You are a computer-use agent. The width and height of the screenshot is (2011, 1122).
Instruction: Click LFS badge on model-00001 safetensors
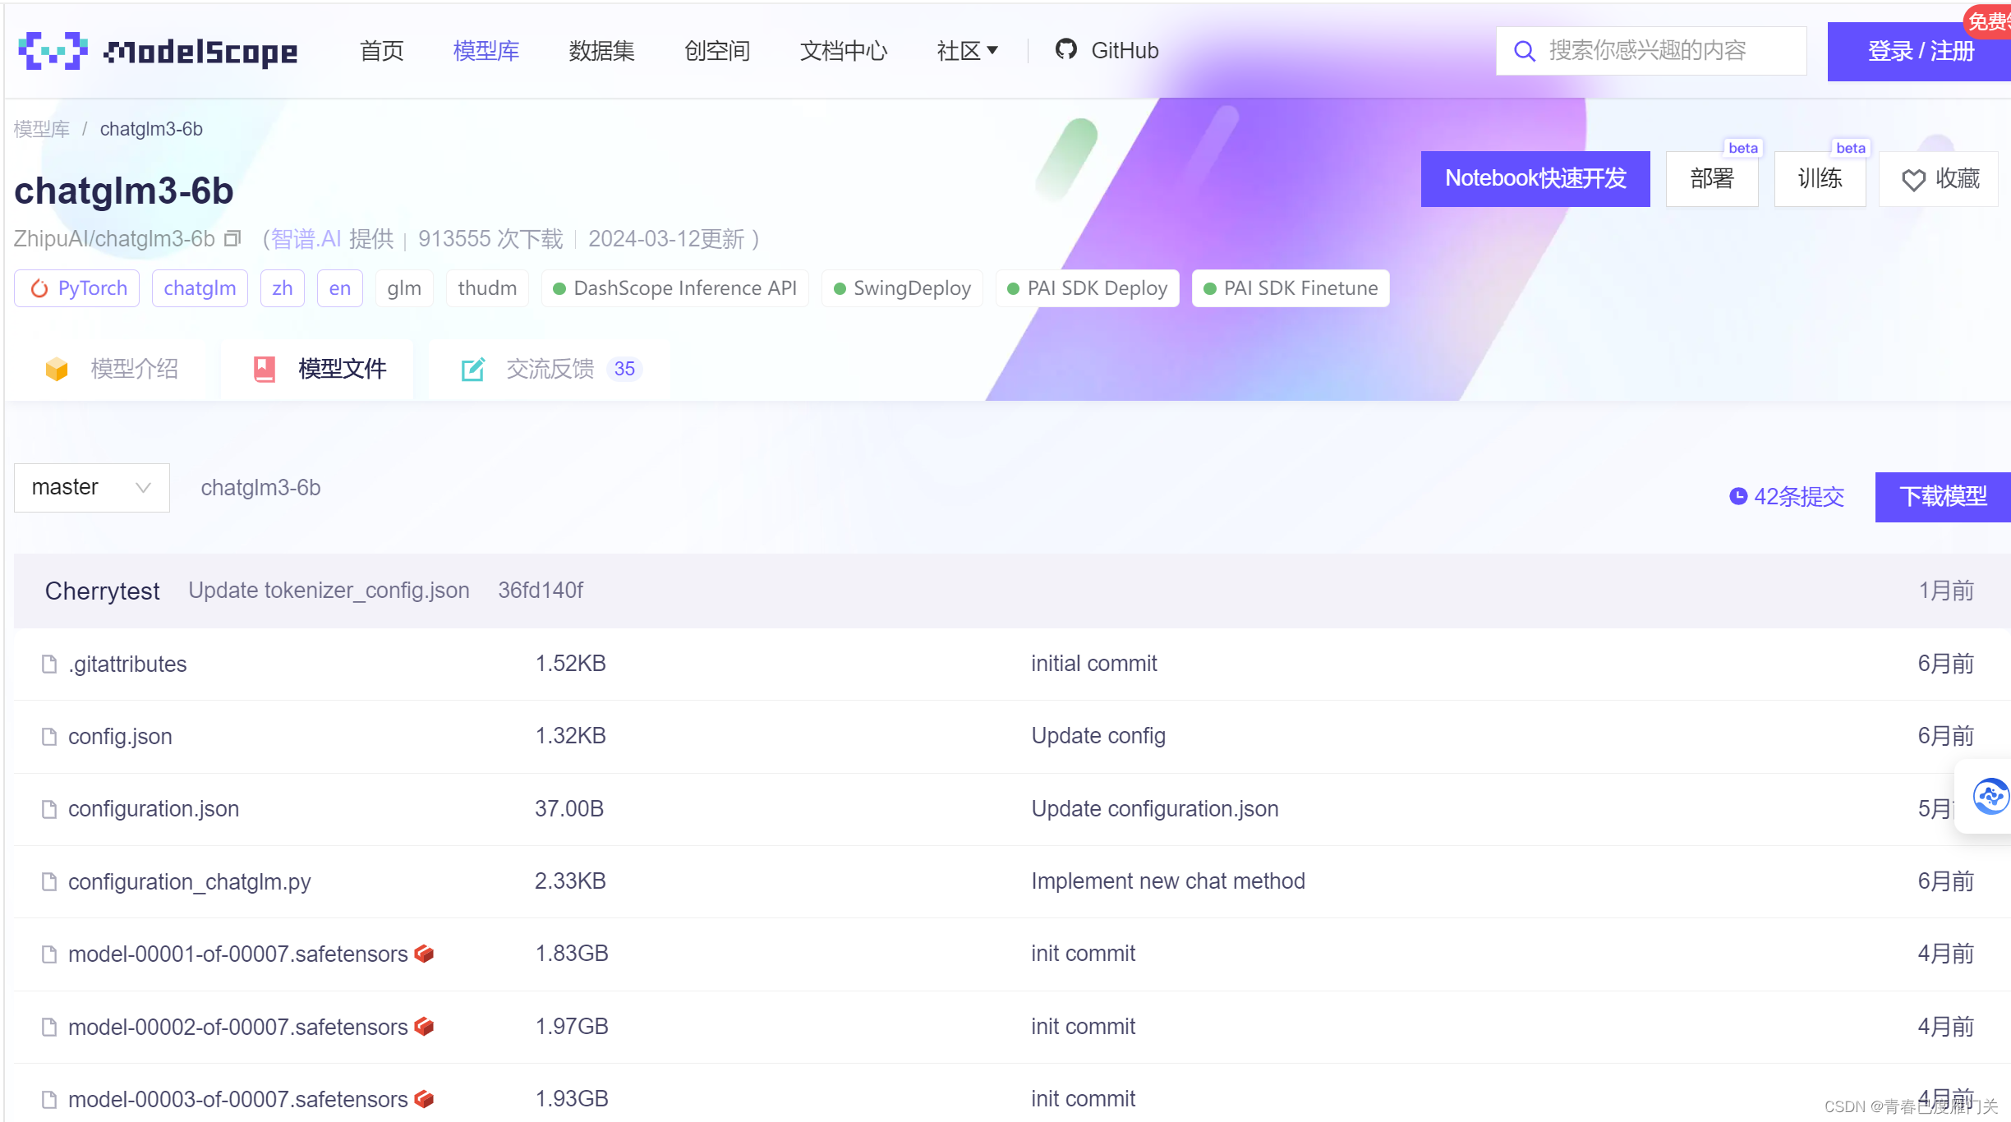pyautogui.click(x=424, y=954)
